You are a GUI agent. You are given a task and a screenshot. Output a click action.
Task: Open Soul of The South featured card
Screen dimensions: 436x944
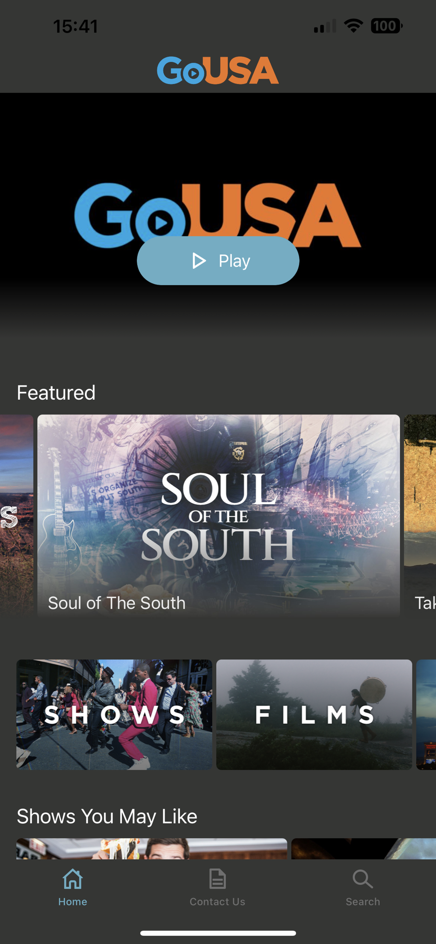218,515
